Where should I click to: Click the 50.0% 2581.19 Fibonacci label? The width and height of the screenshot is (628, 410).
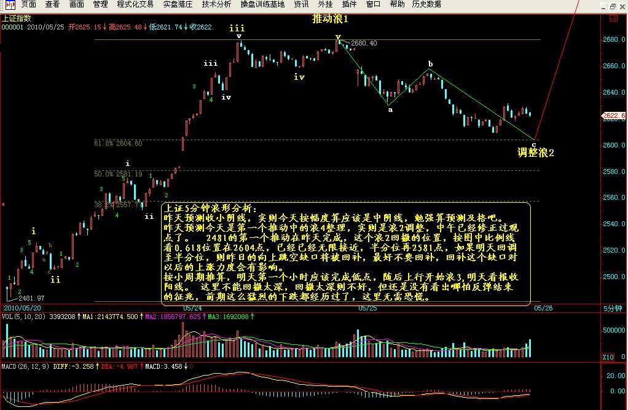tap(118, 174)
